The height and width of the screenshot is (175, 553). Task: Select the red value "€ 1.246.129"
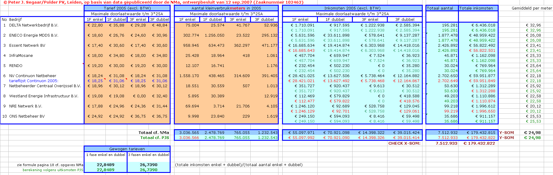tap(303, 111)
